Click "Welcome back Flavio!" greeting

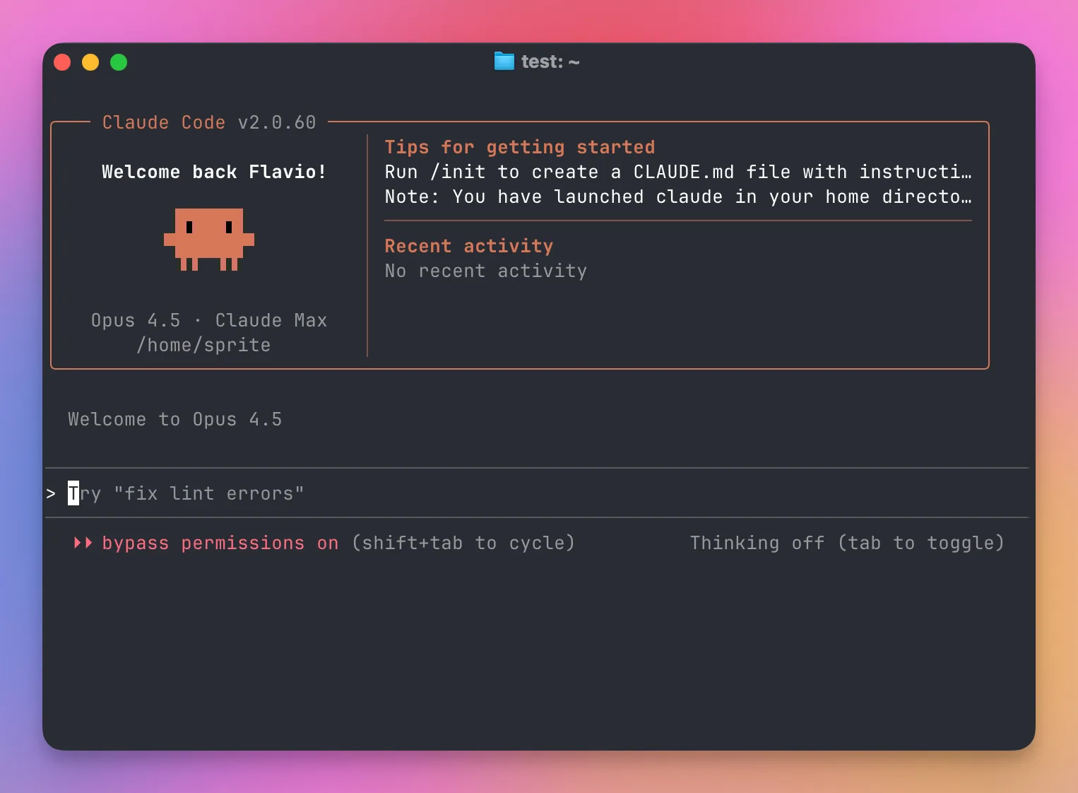(214, 172)
